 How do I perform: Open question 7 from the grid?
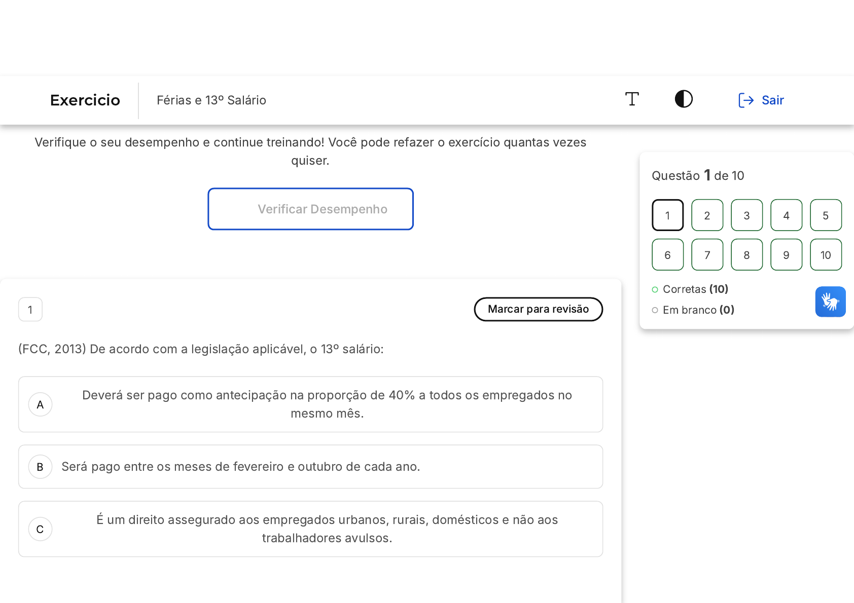click(x=707, y=255)
